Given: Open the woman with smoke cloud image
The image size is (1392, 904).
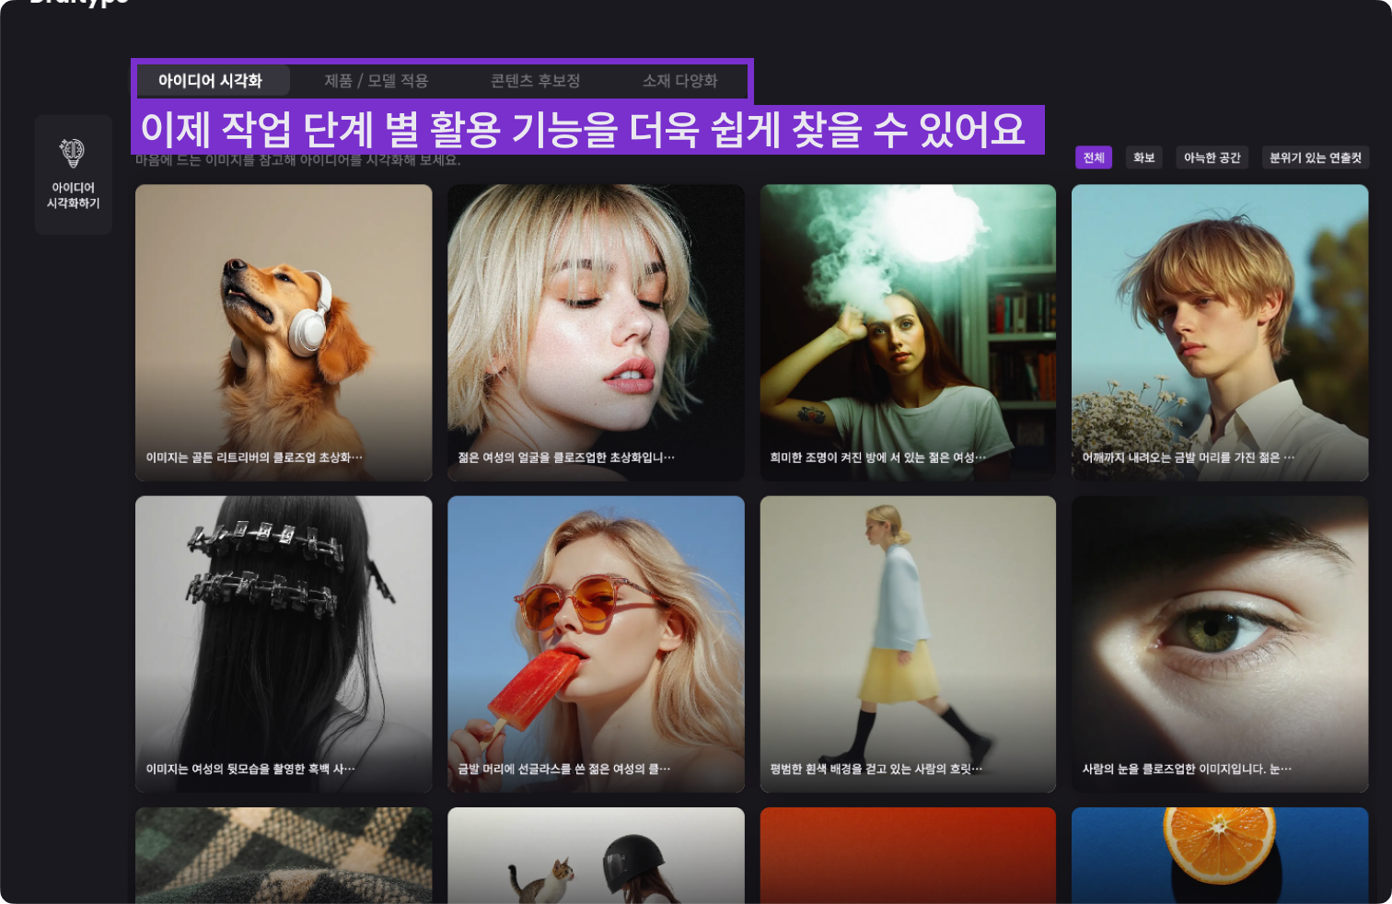Looking at the screenshot, I should 908,332.
